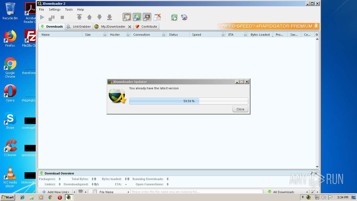This screenshot has width=357, height=201.
Task: Check for updates via globe icon
Action: click(184, 17)
